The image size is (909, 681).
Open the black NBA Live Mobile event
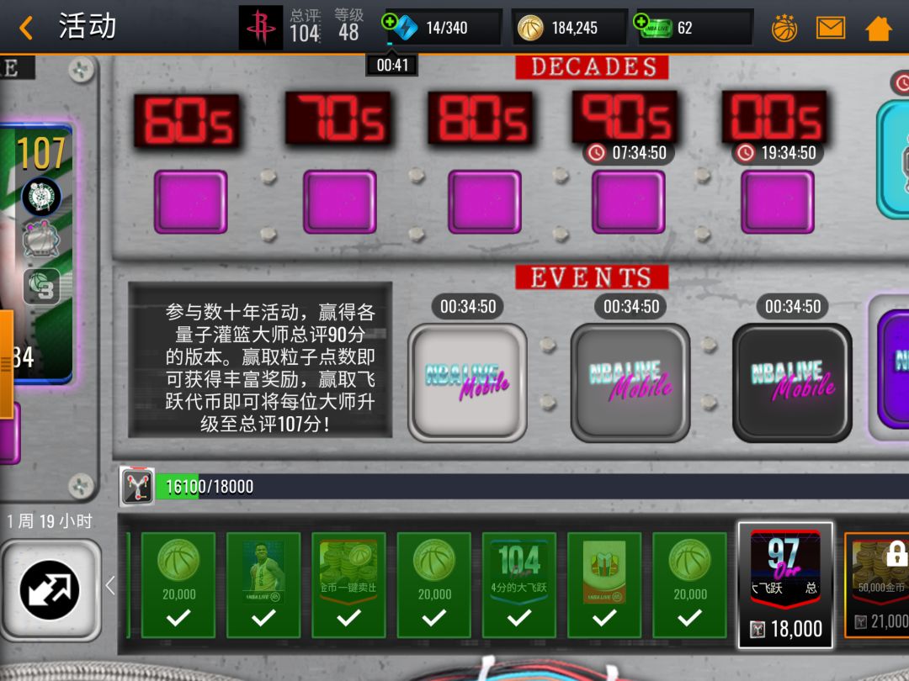793,383
